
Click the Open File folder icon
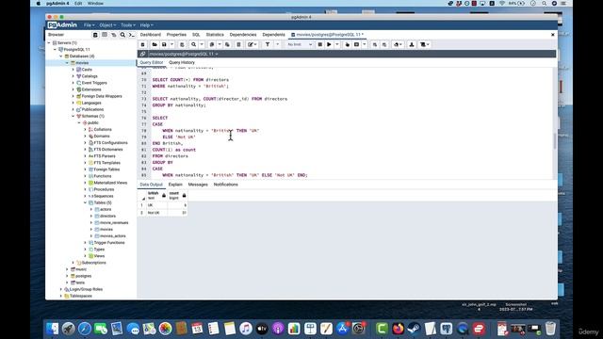pyautogui.click(x=155, y=44)
